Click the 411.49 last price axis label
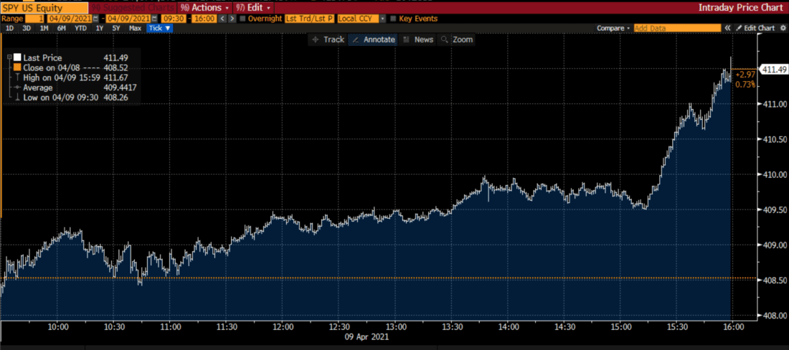789x350 pixels. [775, 70]
